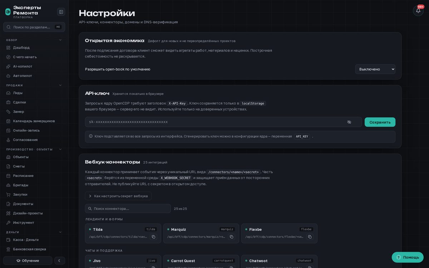This screenshot has width=429, height=268.
Task: Copy the Flexbe connector URL
Action: coord(310,237)
